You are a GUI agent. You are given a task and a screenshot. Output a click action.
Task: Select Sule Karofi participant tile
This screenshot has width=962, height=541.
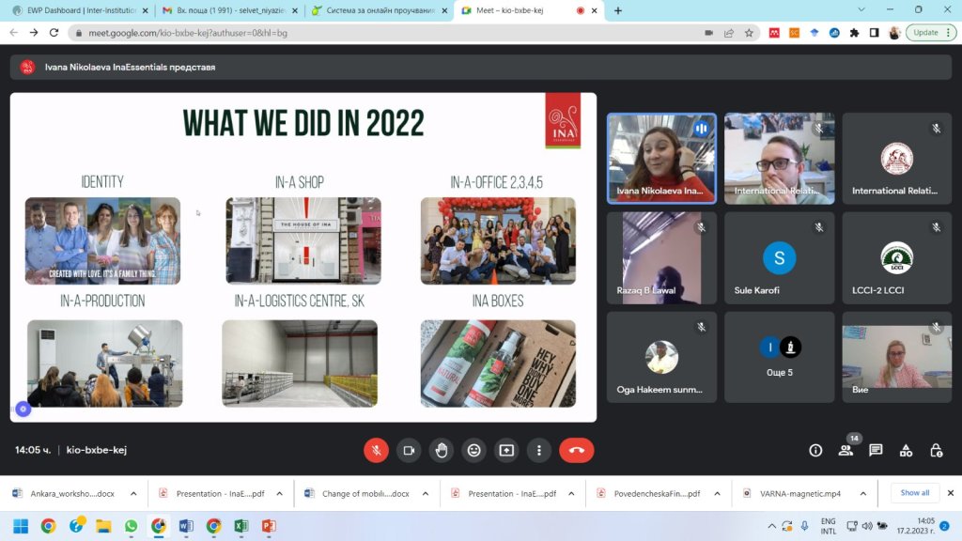point(779,257)
